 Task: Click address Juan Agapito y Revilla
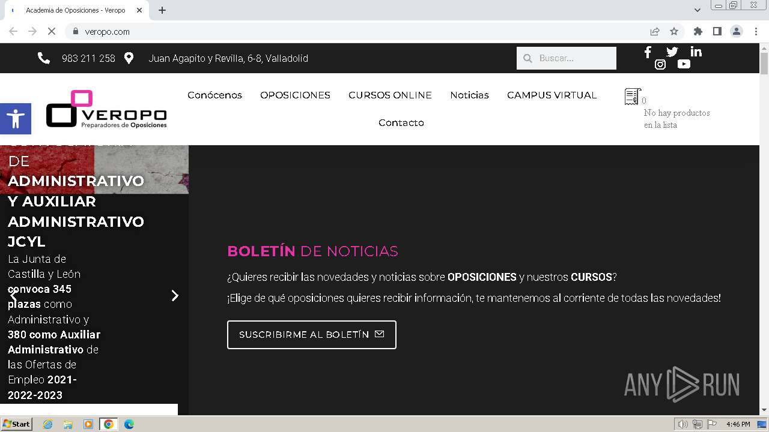tap(228, 58)
